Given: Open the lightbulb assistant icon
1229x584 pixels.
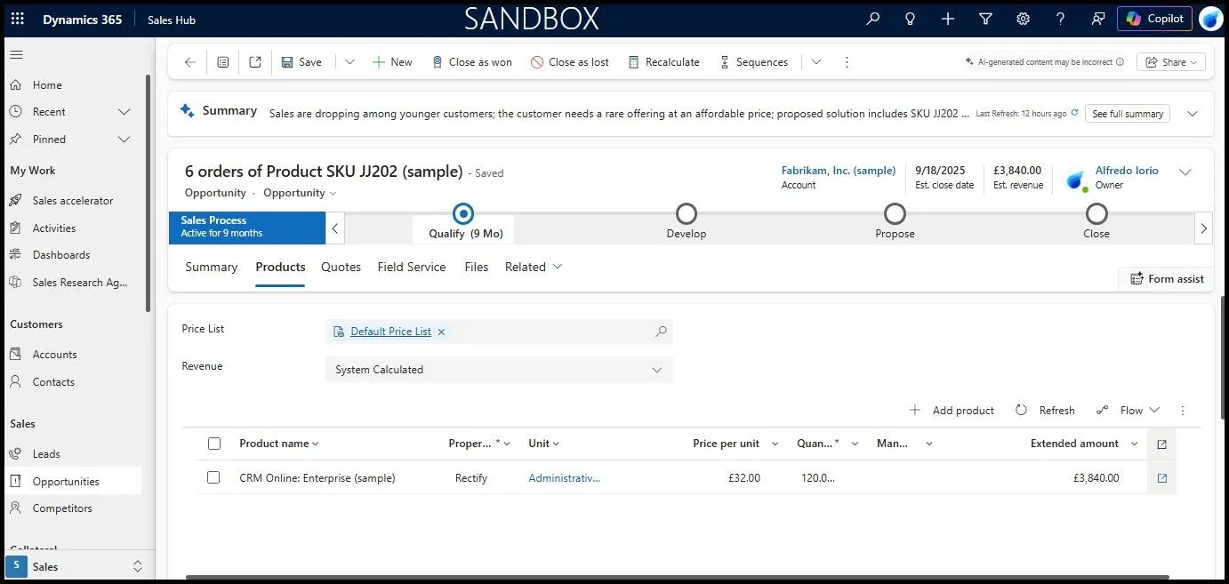Looking at the screenshot, I should pyautogui.click(x=910, y=19).
